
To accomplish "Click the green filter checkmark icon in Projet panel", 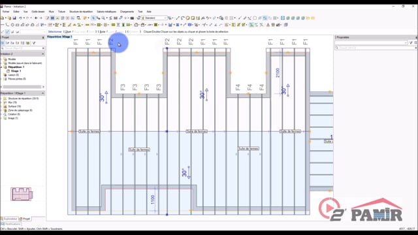I will click(x=34, y=43).
